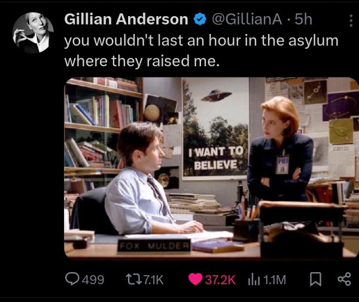Open the @GillianA handle link
This screenshot has width=359, height=302.
(x=247, y=19)
